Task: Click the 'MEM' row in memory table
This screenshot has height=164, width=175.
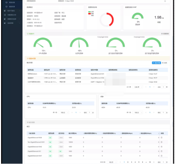Action: tap(134, 108)
